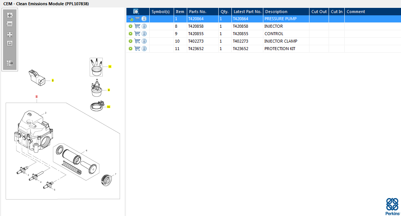Screen dimensions: 401x216
Task: Add CONTROL T420855 to cart
Action: tap(137, 33)
